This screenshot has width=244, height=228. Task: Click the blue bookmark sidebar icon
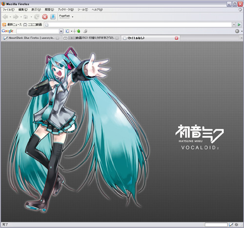point(53,17)
